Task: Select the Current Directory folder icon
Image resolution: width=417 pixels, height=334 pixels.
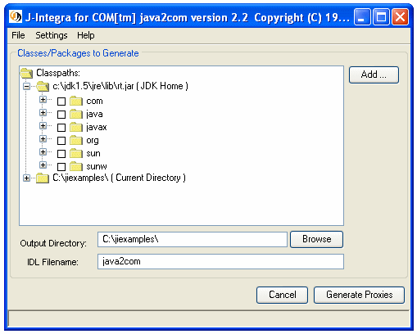Action: point(43,178)
